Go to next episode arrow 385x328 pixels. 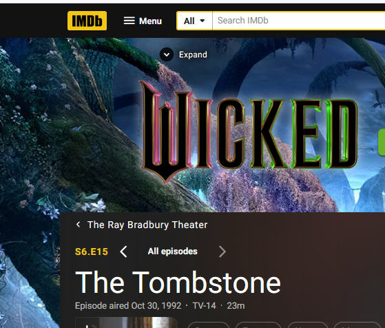(x=222, y=252)
